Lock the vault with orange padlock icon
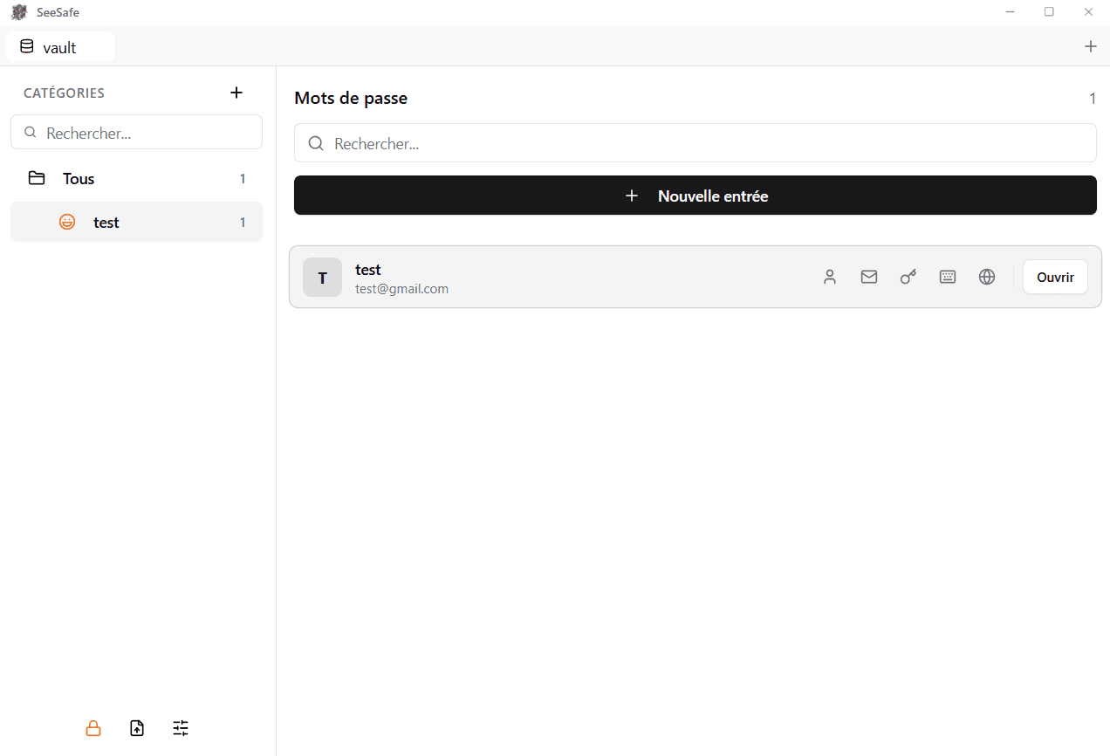Screen dimensions: 1110x756 pos(93,728)
